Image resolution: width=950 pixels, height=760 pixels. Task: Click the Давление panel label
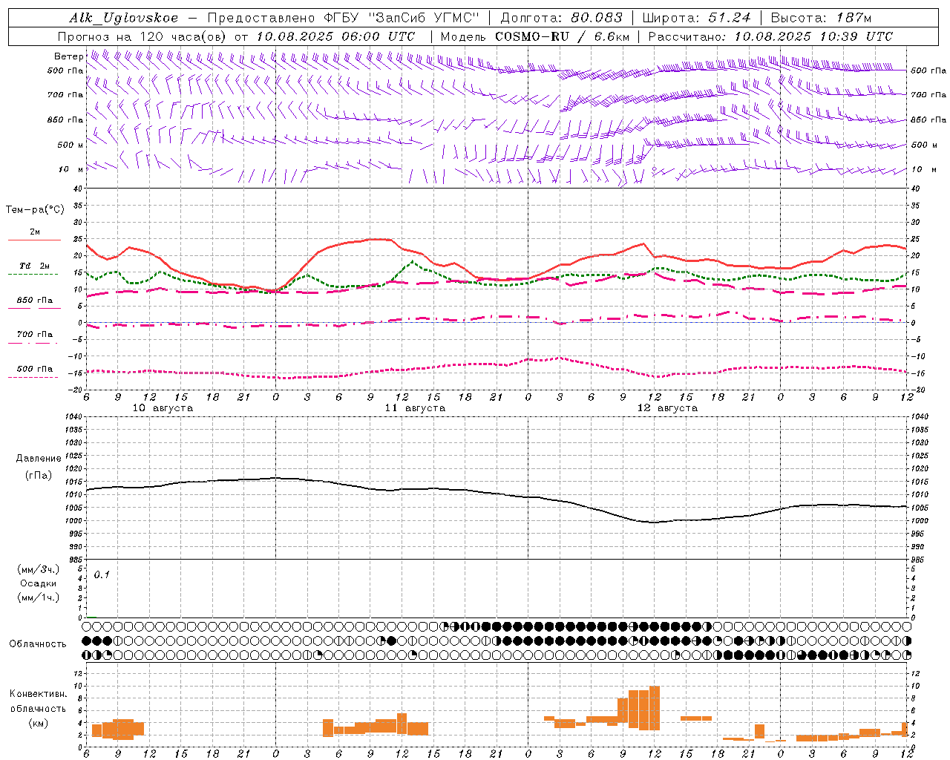tap(38, 459)
